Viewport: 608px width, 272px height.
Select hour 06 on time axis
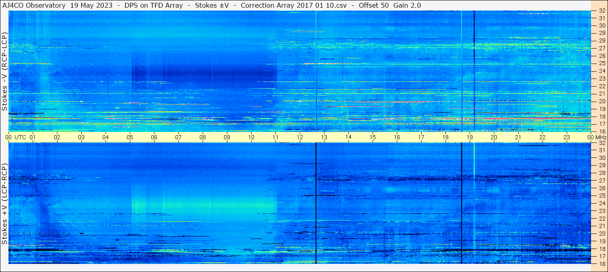[x=154, y=137]
